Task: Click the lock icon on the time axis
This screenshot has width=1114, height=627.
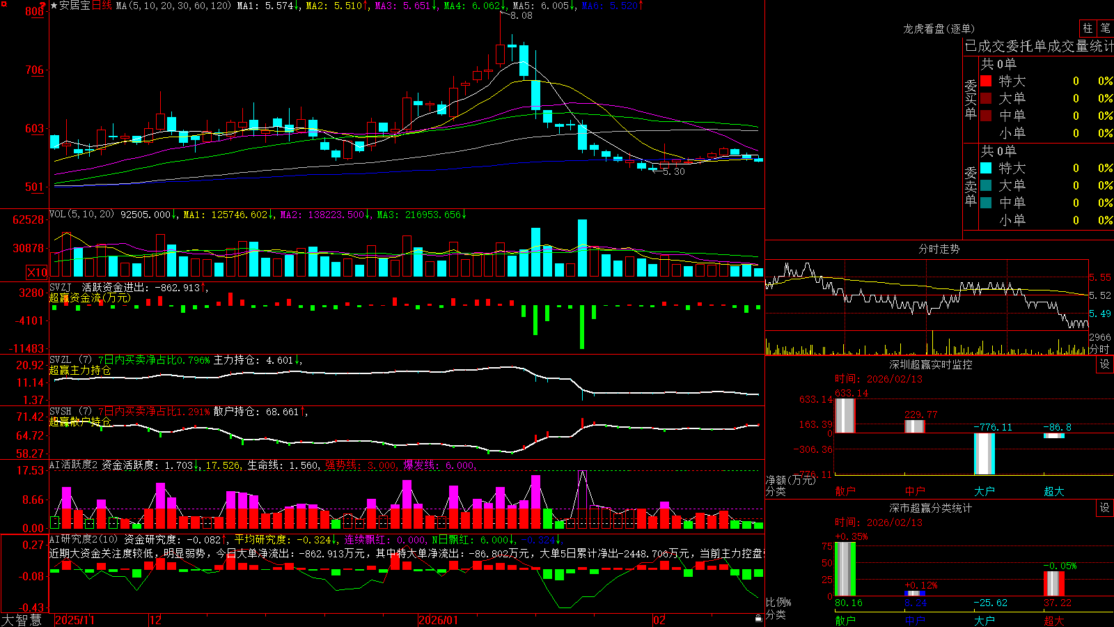Action: [758, 619]
